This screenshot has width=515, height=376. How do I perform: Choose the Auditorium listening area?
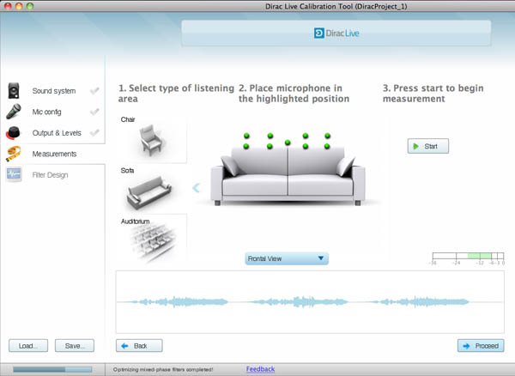pos(152,240)
